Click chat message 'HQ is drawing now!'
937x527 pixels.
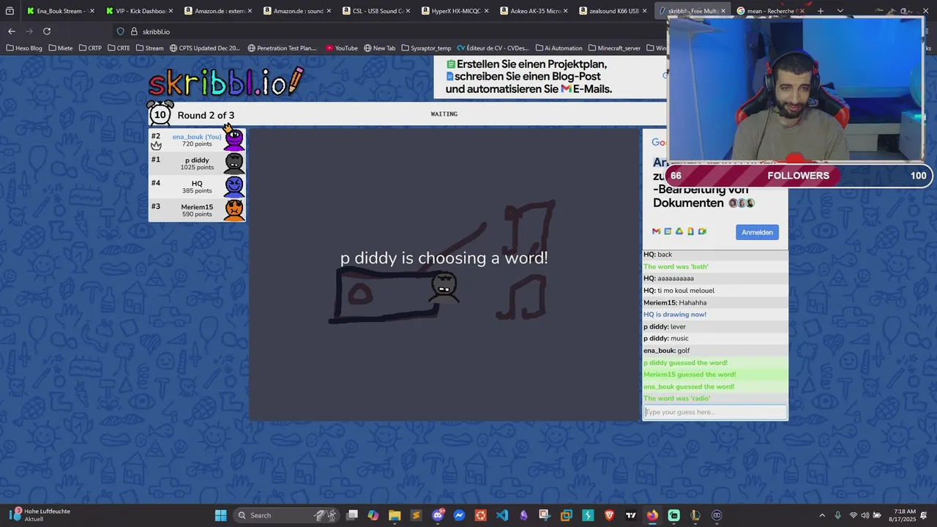[675, 315]
